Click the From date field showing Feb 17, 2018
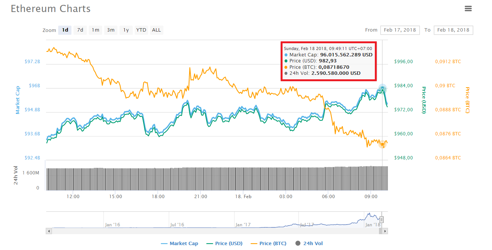This screenshot has height=250, width=492. click(x=400, y=30)
